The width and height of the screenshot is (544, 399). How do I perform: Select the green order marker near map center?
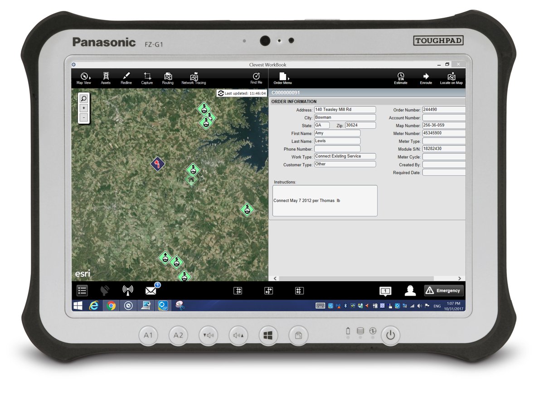point(193,170)
